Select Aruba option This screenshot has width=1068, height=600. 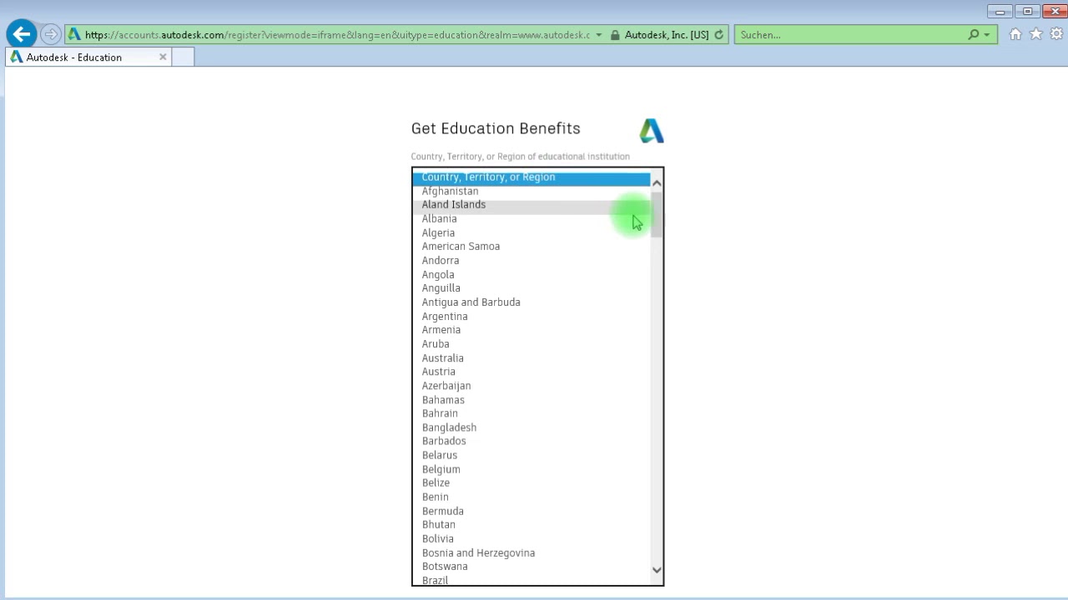[x=531, y=344]
